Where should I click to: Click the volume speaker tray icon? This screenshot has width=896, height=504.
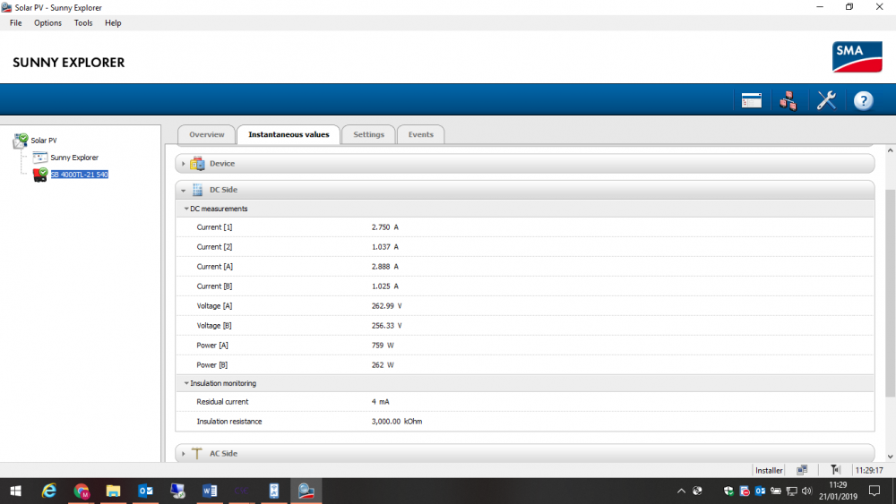pos(807,491)
